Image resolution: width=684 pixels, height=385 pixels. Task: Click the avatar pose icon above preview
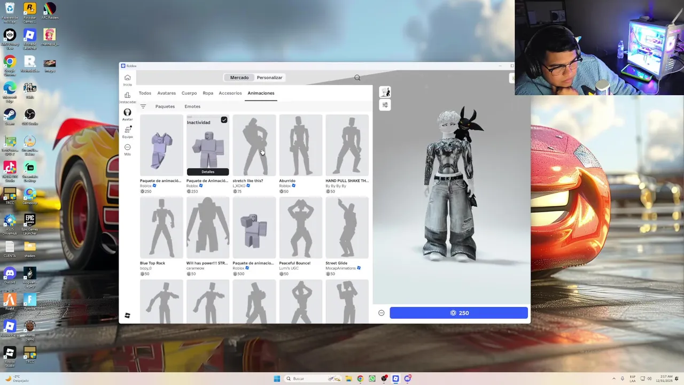[x=385, y=92]
